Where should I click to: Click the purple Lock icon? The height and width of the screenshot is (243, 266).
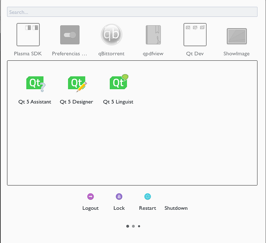coord(119,197)
